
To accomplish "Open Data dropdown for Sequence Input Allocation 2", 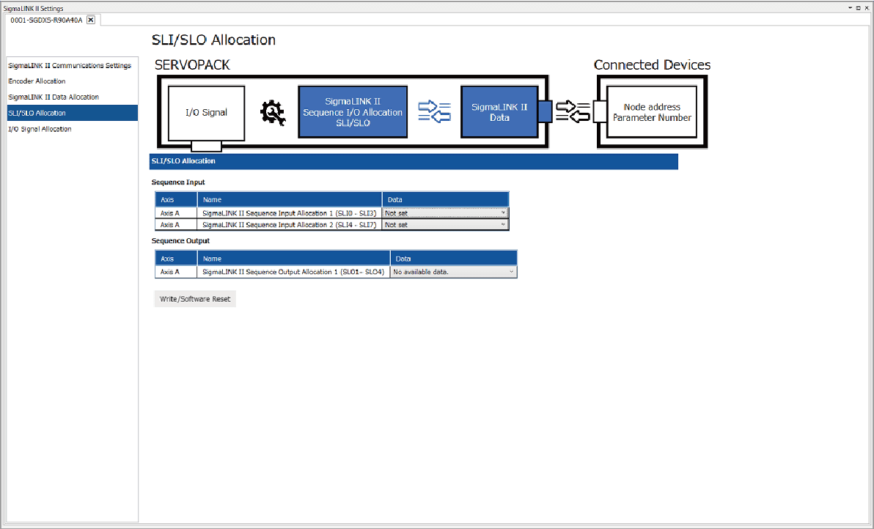I will (502, 225).
